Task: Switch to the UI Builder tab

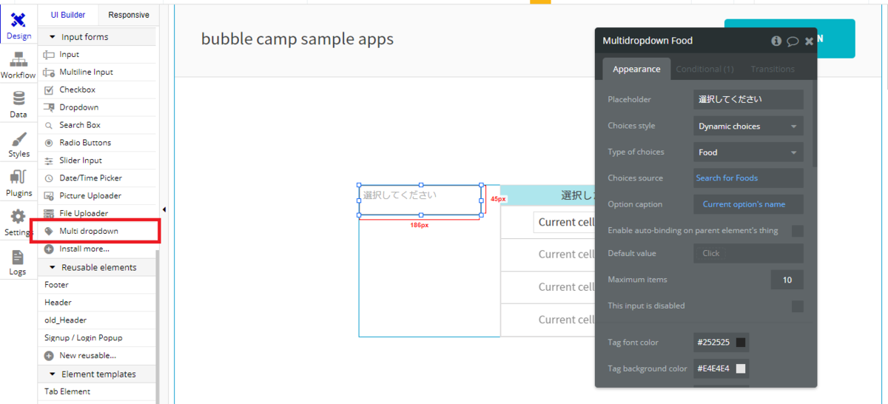Action: (68, 15)
